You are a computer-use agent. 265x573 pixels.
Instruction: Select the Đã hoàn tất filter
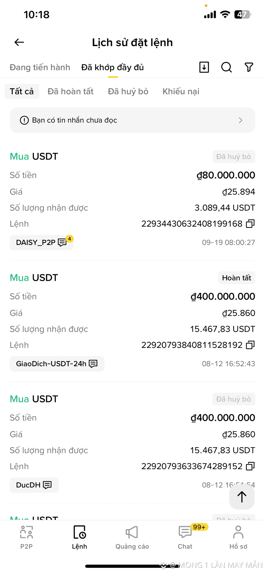70,91
